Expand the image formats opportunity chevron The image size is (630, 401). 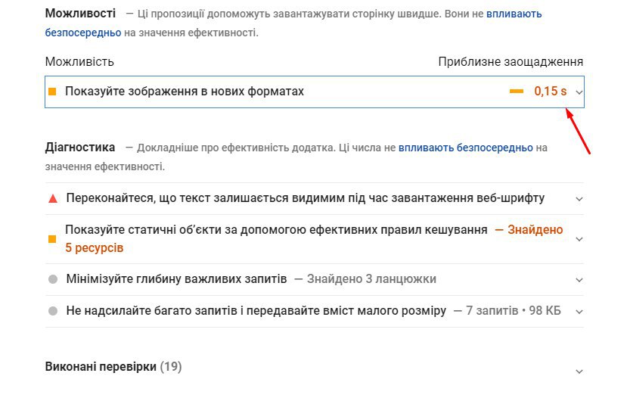tap(579, 92)
